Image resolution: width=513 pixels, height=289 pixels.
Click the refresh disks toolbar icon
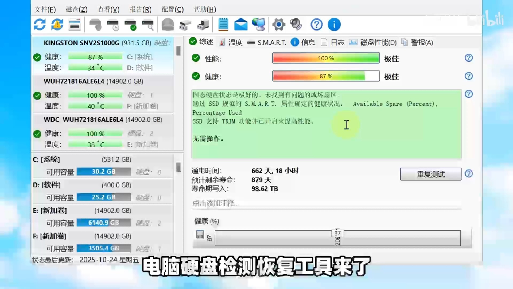40,25
